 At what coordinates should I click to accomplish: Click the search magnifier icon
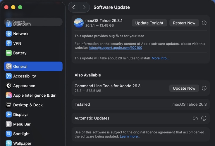(8, 22)
